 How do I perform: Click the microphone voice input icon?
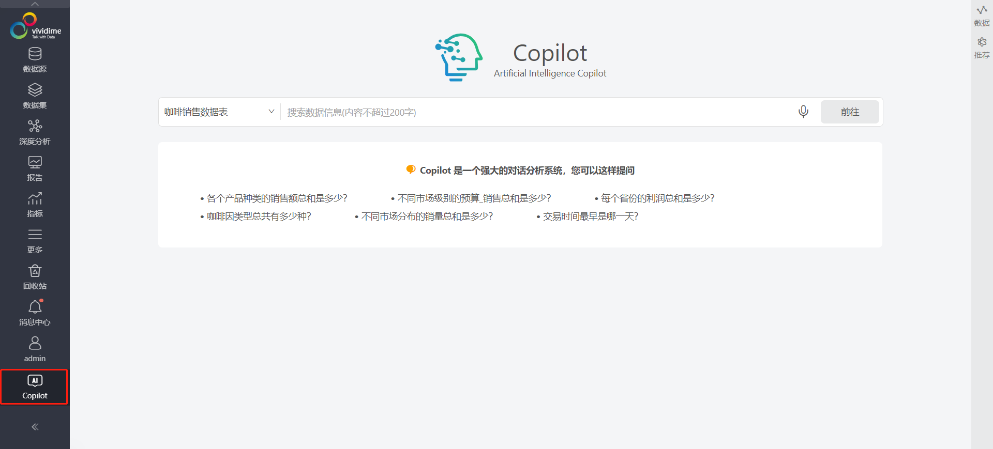pos(803,112)
